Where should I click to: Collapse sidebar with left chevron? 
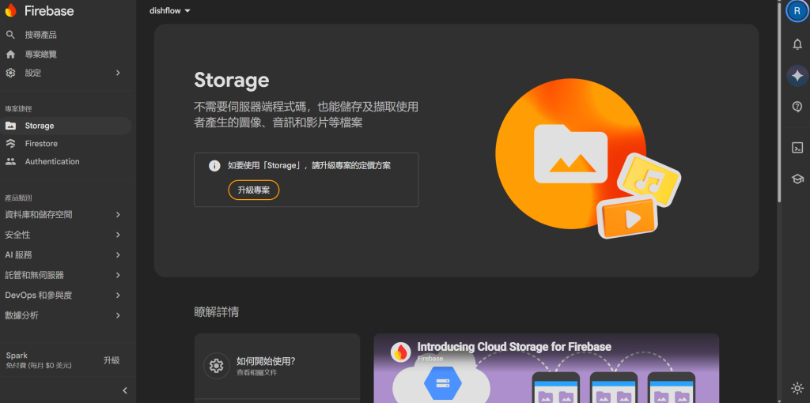[124, 390]
